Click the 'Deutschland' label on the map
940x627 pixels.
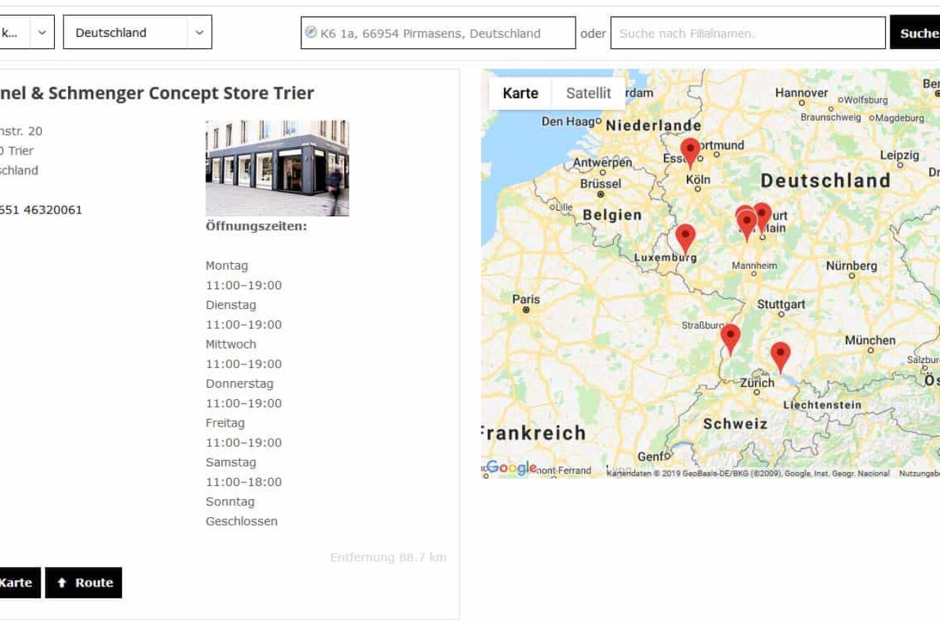[x=825, y=181]
